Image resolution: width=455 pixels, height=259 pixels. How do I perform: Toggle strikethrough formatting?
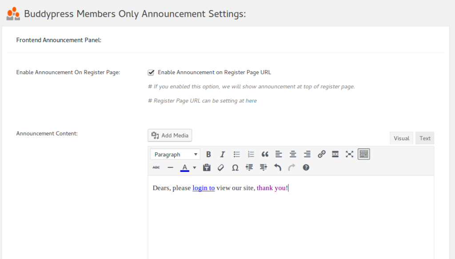[x=156, y=167]
